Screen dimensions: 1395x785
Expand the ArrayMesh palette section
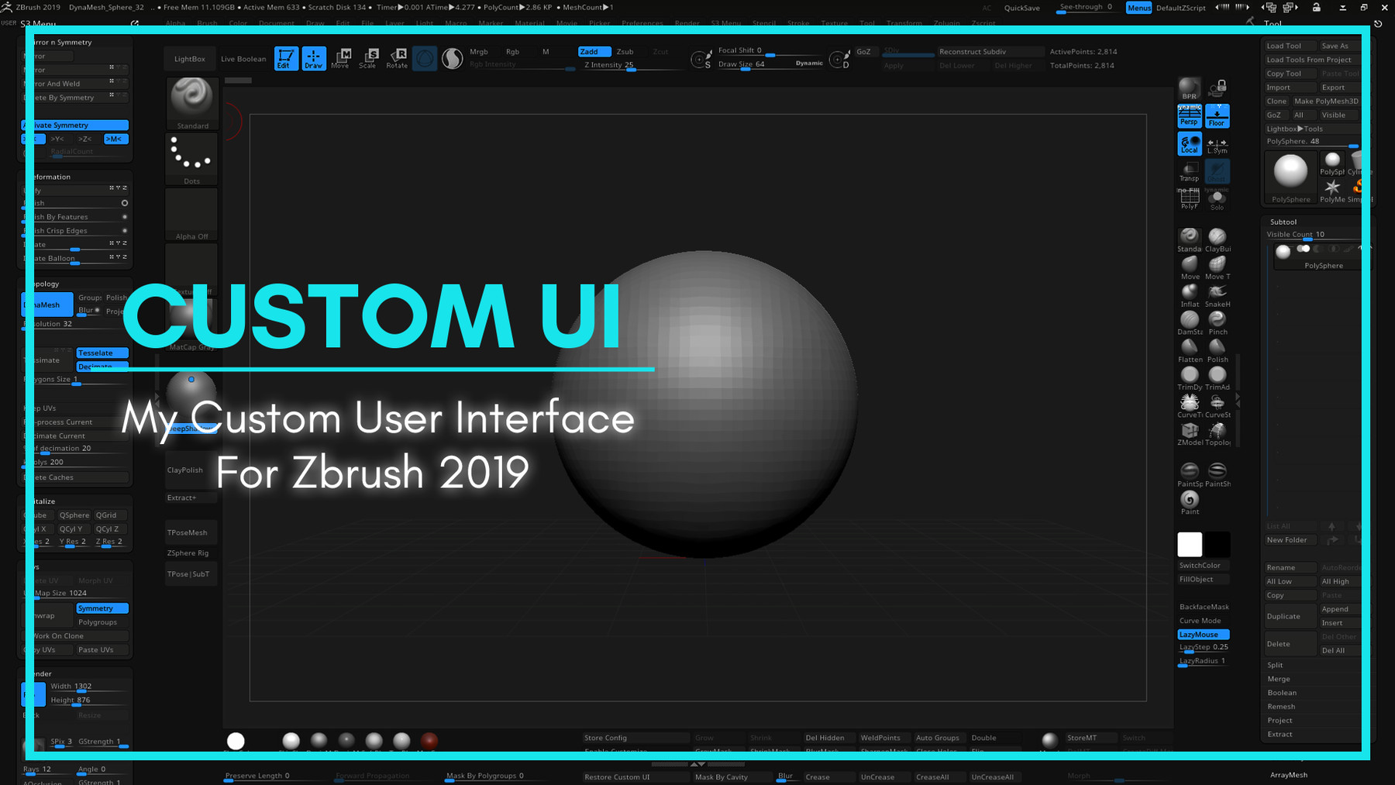coord(1289,775)
